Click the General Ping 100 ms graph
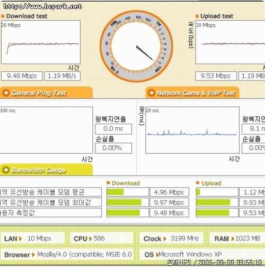265x269 pixels. coord(46,130)
